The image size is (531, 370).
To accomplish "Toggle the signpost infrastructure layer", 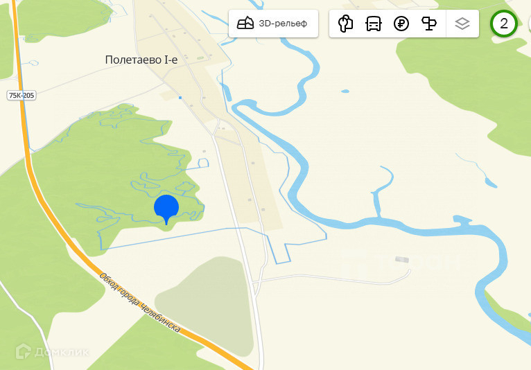I will point(428,24).
